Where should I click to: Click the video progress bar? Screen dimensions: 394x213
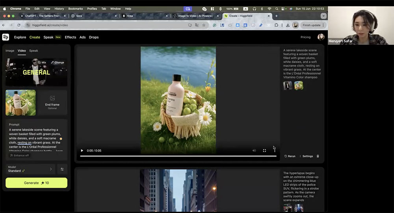click(177, 156)
